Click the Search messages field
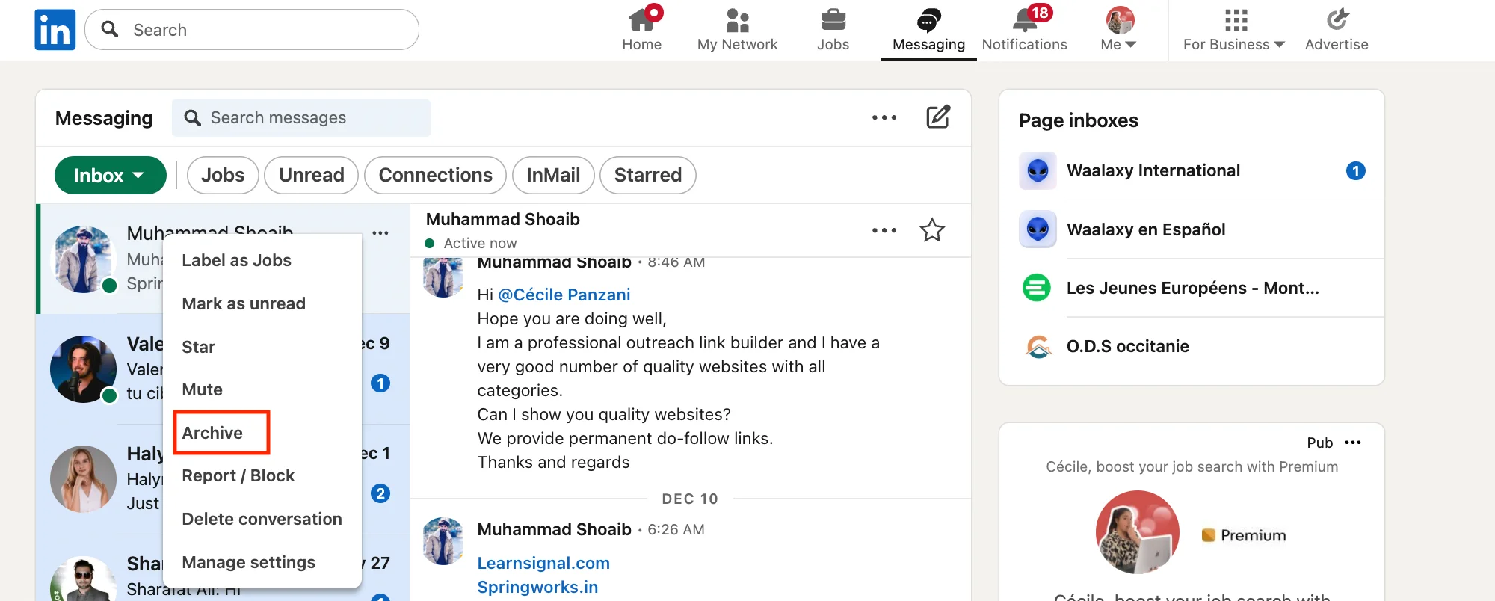The image size is (1495, 601). (x=301, y=117)
